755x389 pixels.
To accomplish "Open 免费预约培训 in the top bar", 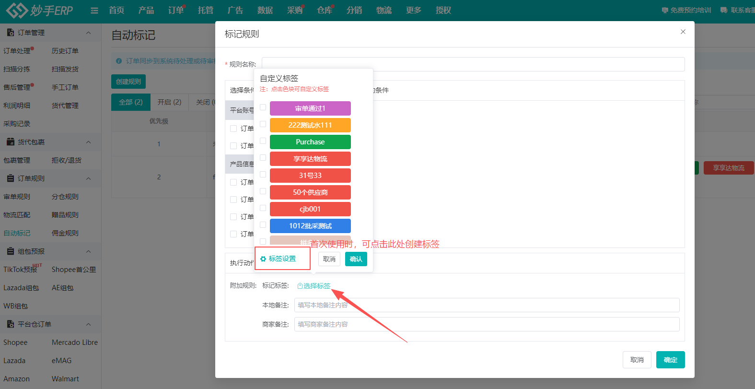I will 686,10.
